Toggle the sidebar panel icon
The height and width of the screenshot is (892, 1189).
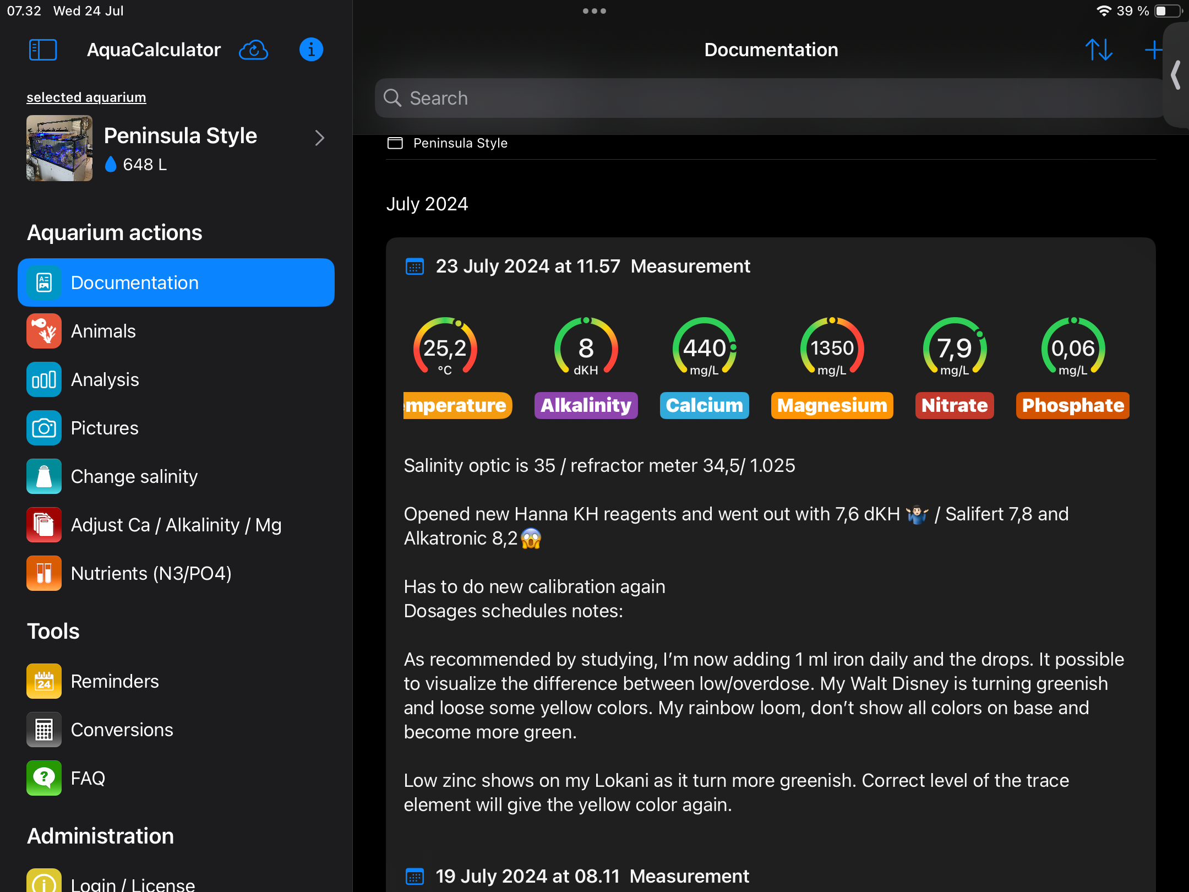click(x=43, y=50)
